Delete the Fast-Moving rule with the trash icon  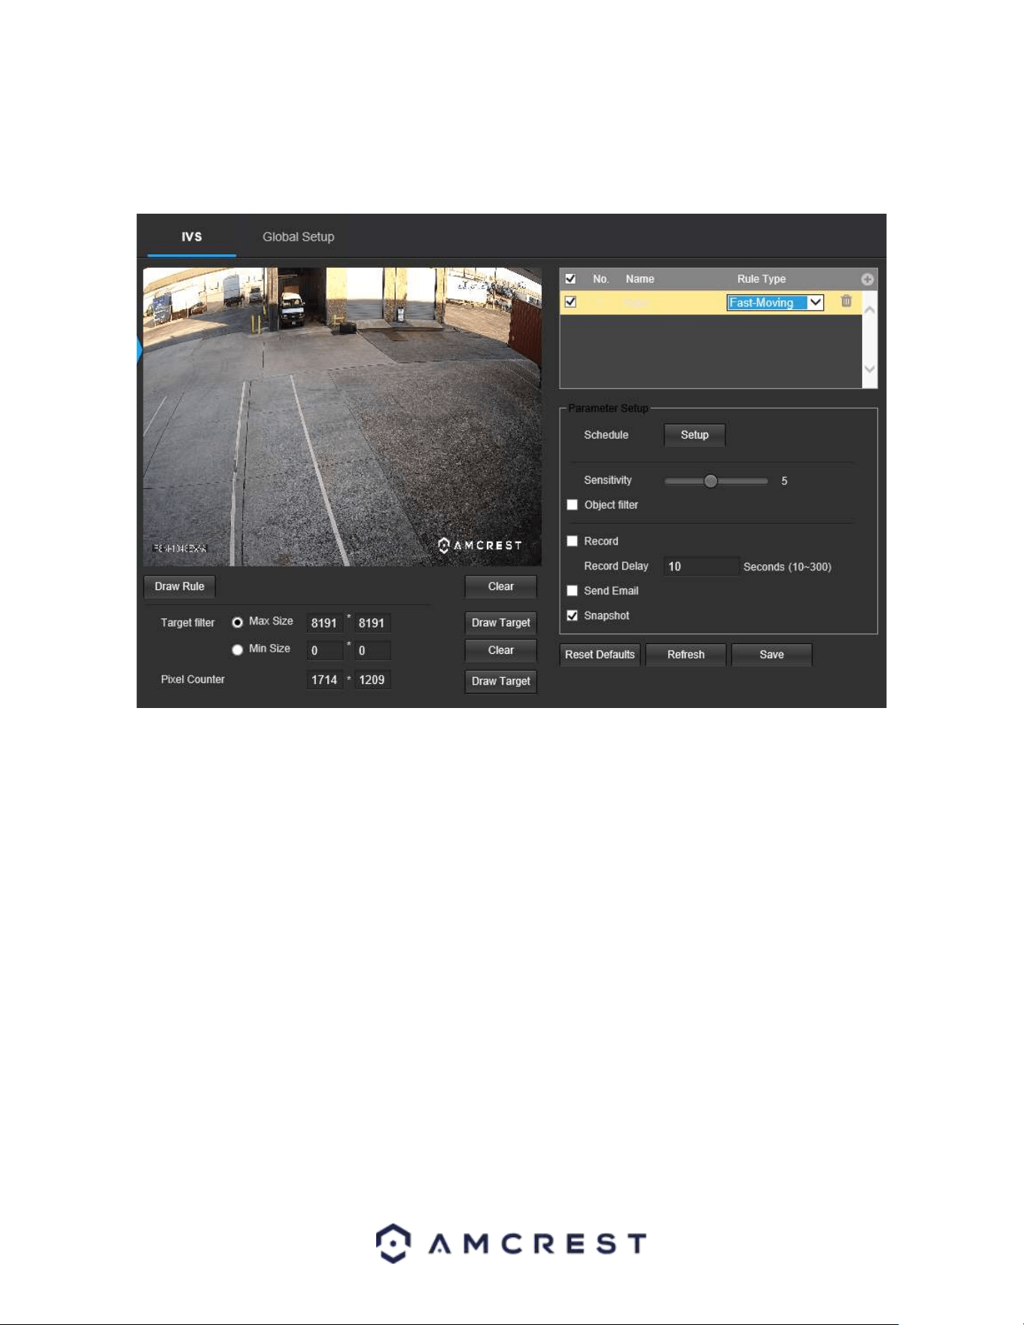point(846,301)
